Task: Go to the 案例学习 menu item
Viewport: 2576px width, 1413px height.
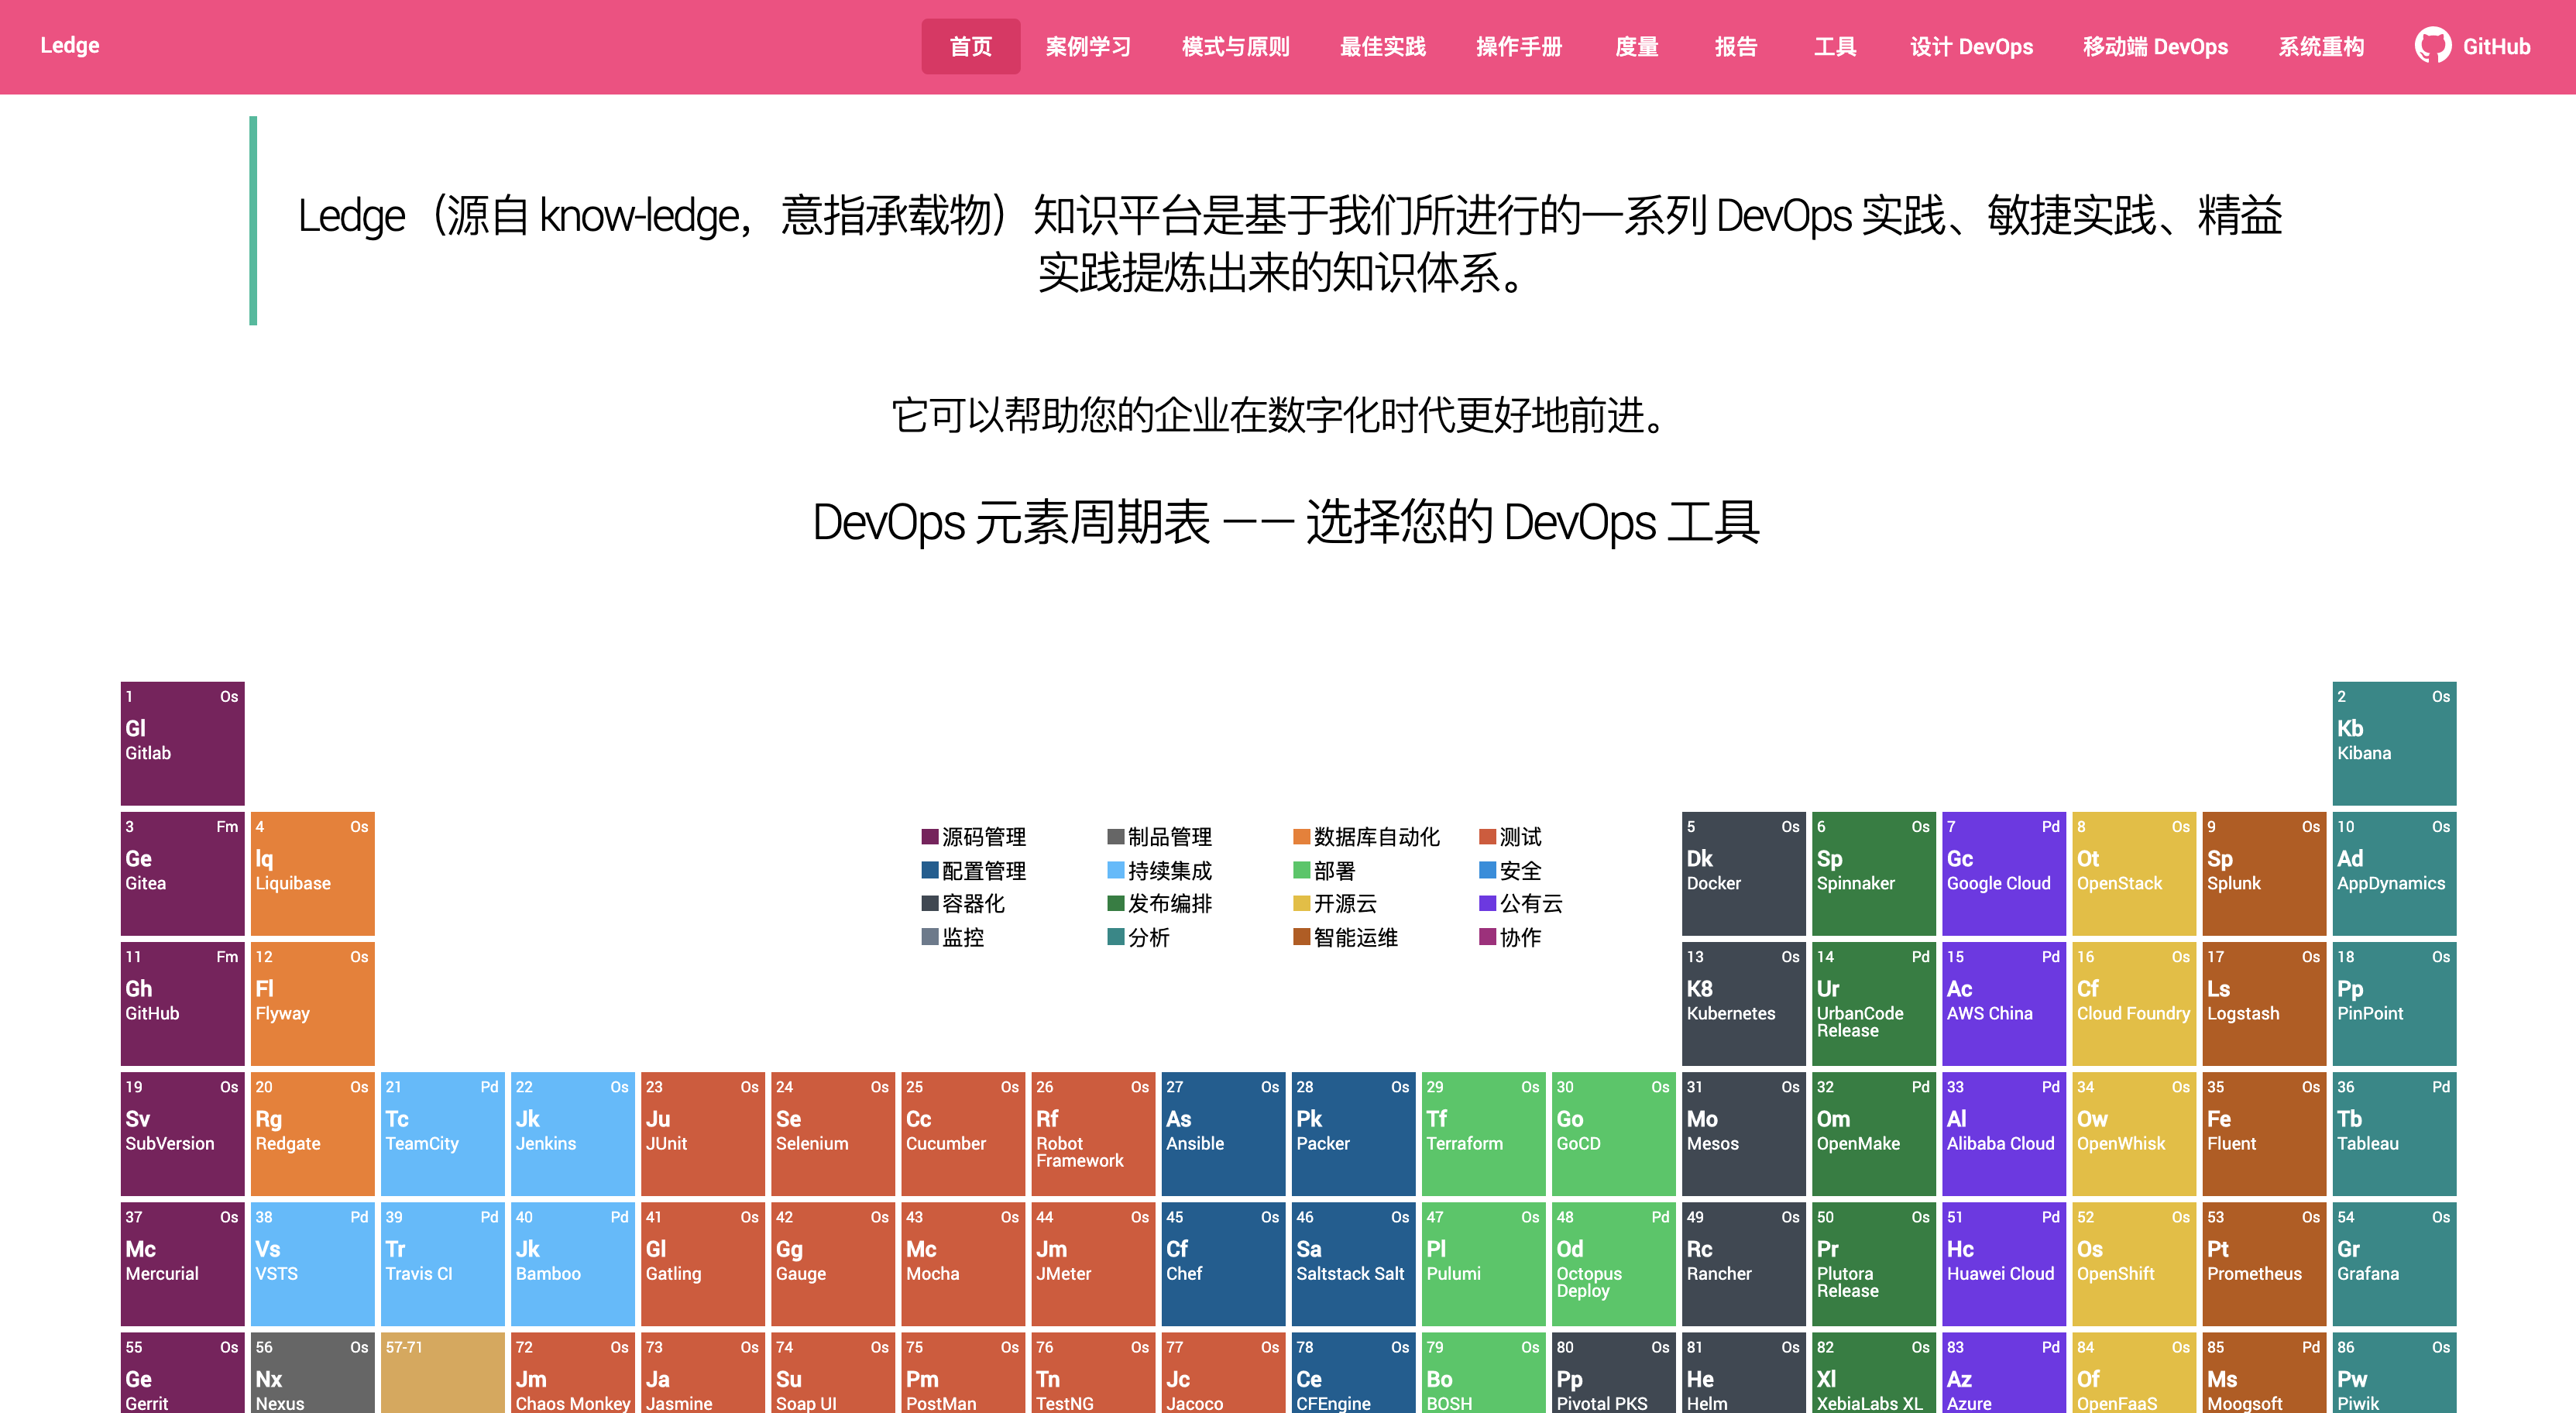Action: pos(1088,46)
